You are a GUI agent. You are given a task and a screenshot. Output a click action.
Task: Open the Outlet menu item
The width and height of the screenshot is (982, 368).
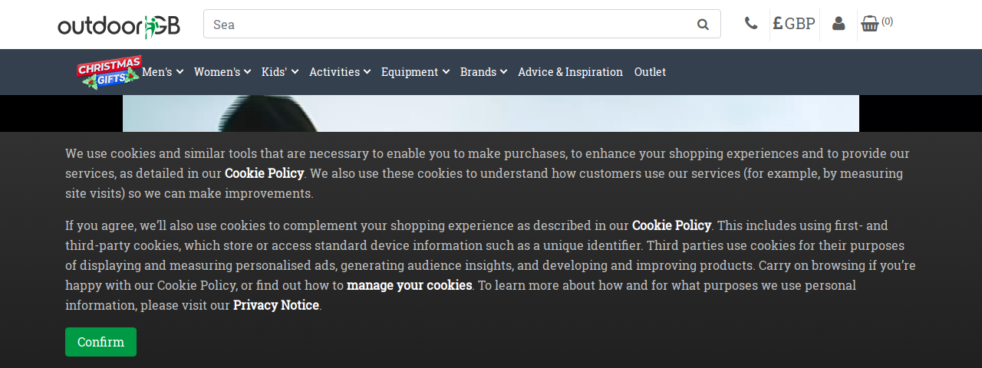pyautogui.click(x=650, y=72)
